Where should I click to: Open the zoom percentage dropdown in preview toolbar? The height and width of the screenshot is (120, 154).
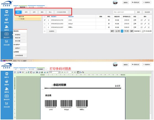(x=59, y=72)
